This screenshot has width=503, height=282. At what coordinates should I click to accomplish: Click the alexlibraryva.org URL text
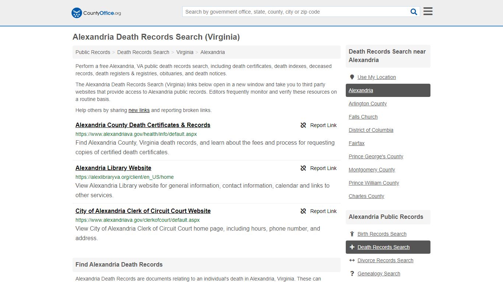point(124,177)
